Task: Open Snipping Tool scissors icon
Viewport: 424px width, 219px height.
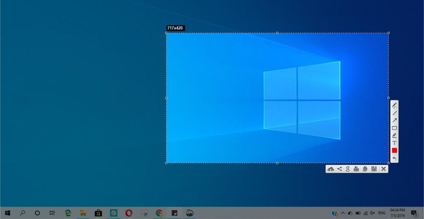Action: click(144, 213)
